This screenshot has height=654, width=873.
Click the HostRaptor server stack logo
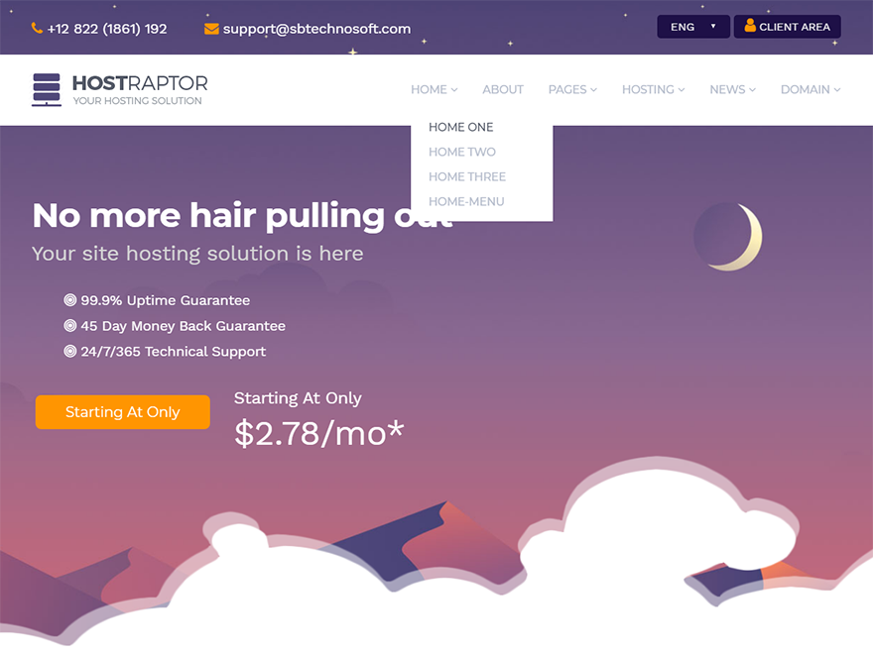47,89
